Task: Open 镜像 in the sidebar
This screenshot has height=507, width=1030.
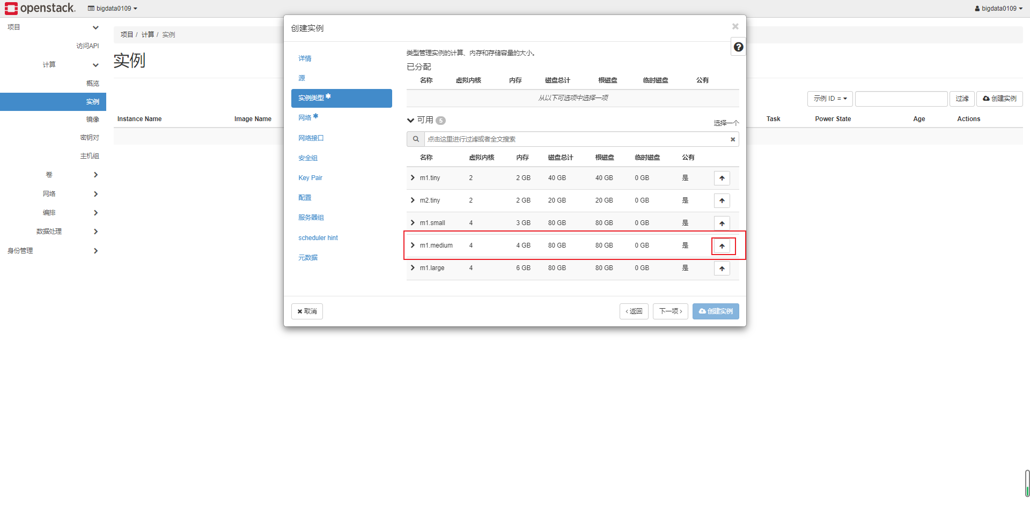Action: click(93, 120)
